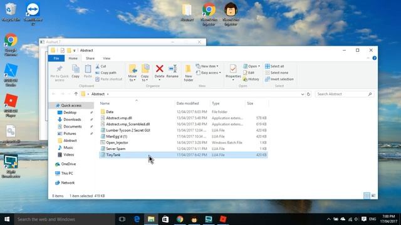
Task: Open Task View on taskbar
Action: 122,219
